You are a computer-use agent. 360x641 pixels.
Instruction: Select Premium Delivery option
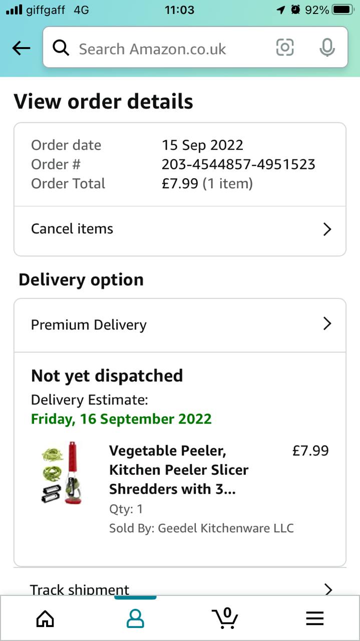[89, 325]
